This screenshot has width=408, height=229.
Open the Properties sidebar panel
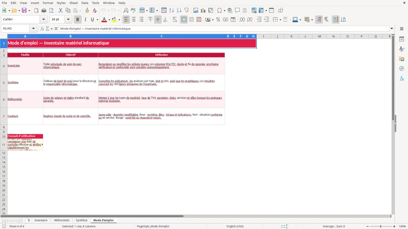402,39
